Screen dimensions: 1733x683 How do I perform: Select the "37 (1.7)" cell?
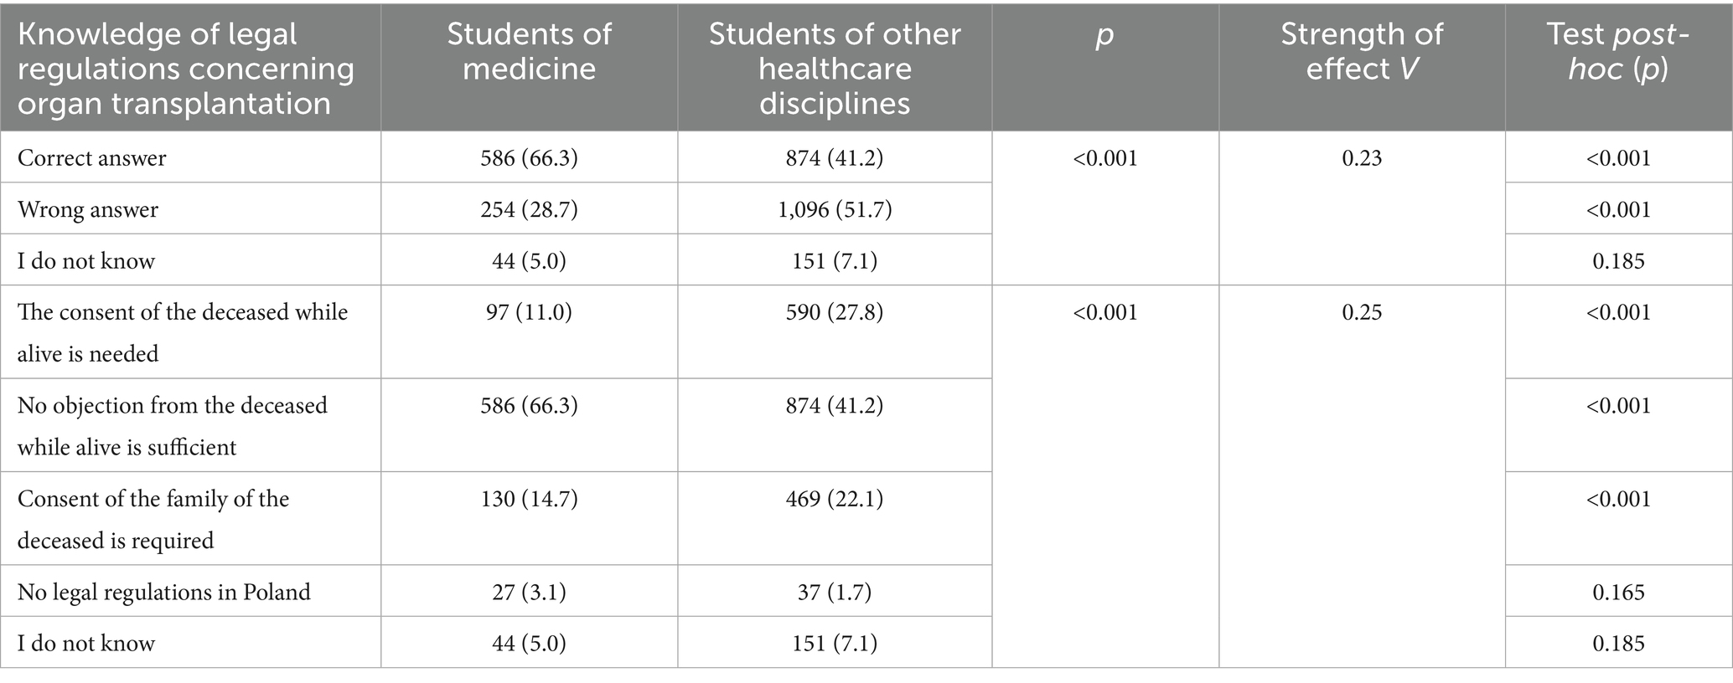[835, 592]
